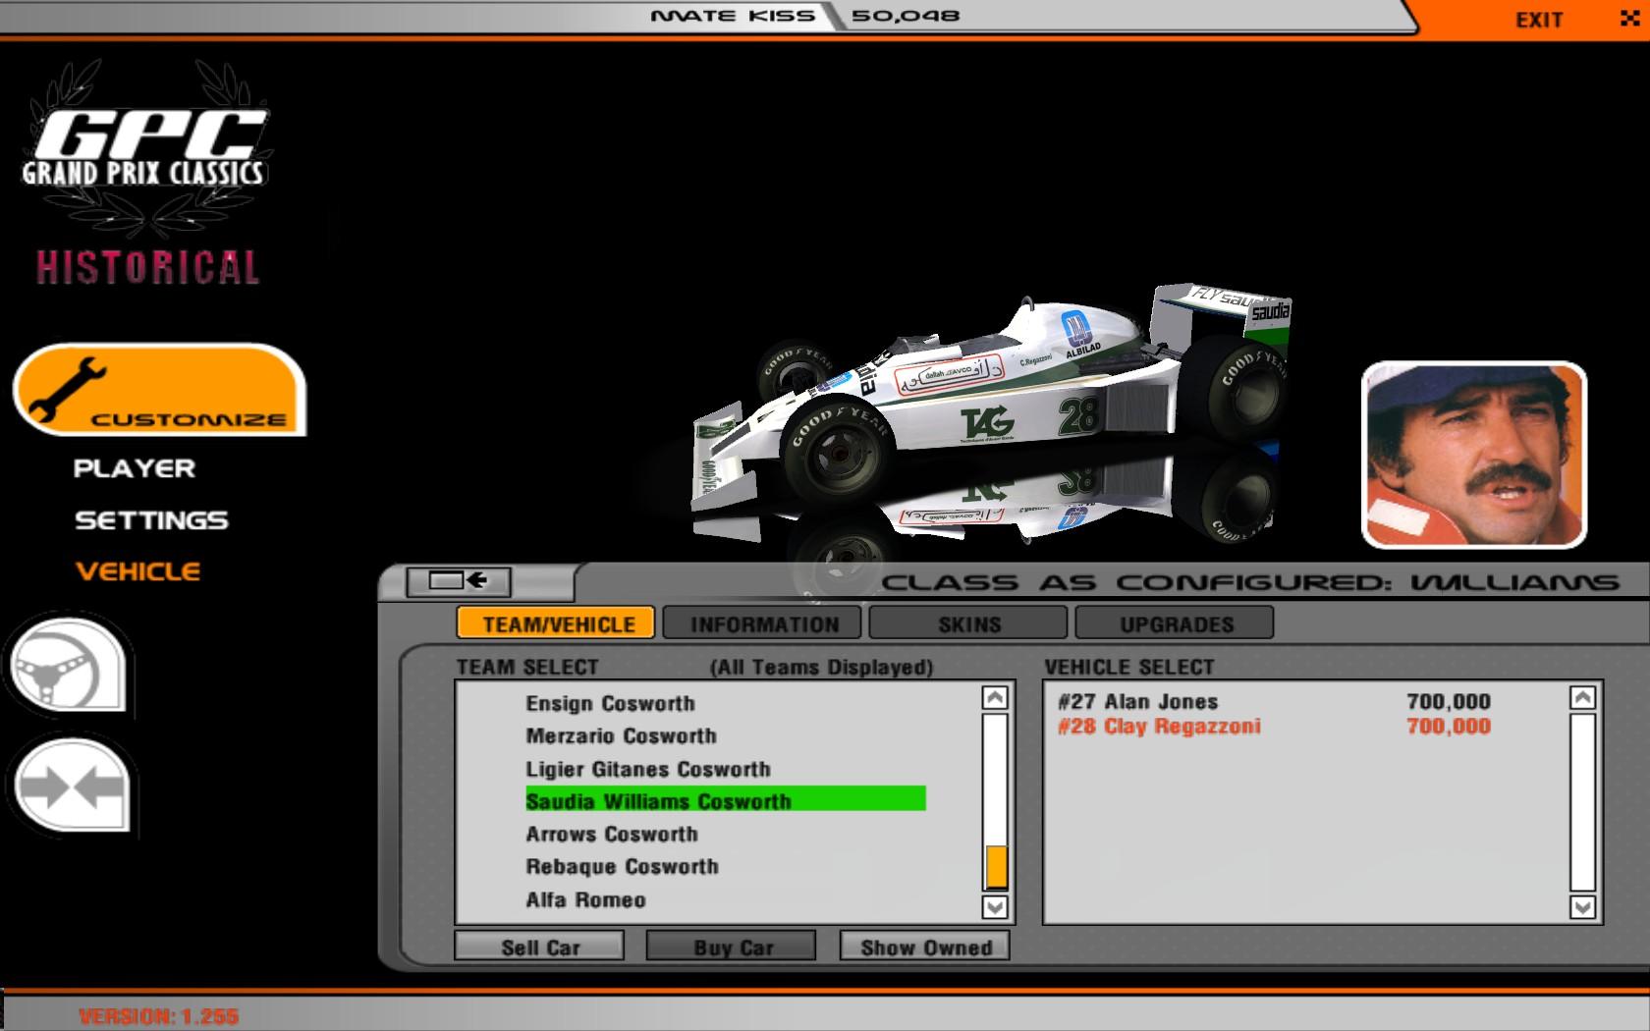Select #28 Clay Regazzoni vehicle
Screen dimensions: 1650x1031
point(1274,727)
